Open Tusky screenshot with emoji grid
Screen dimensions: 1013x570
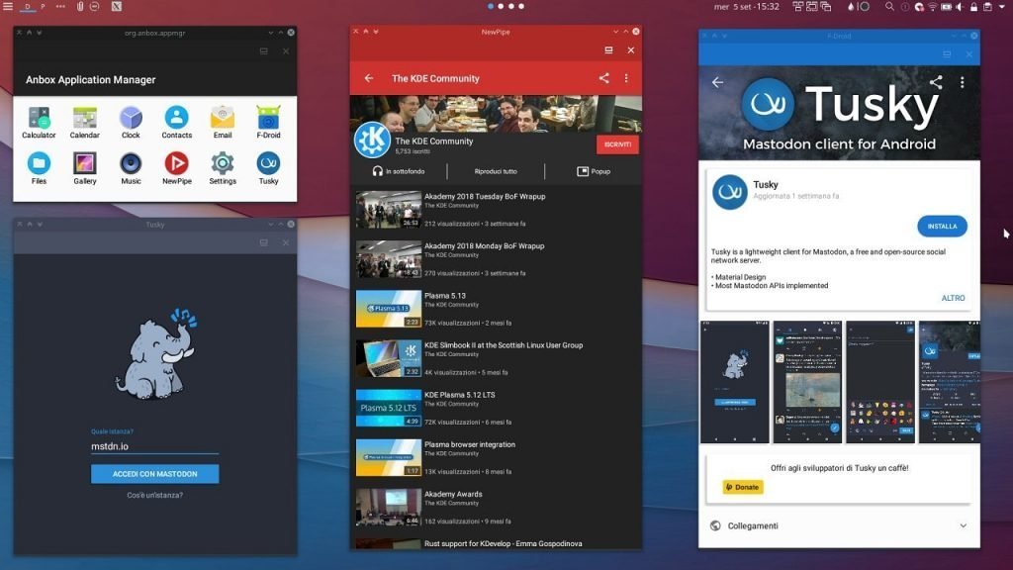[880, 382]
